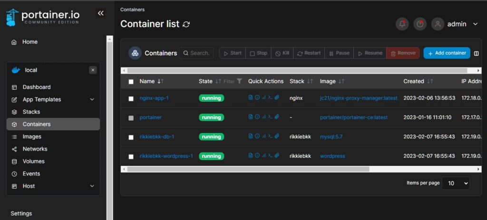Image resolution: width=487 pixels, height=220 pixels.
Task: Open inspect icon for nginx-app-1
Action: pos(257,97)
